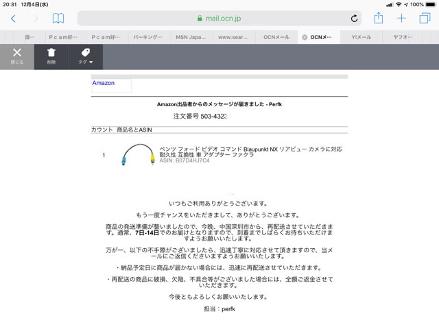
Task: Click the 今後ともよろしくお願いいたします closing line
Action: point(219,297)
